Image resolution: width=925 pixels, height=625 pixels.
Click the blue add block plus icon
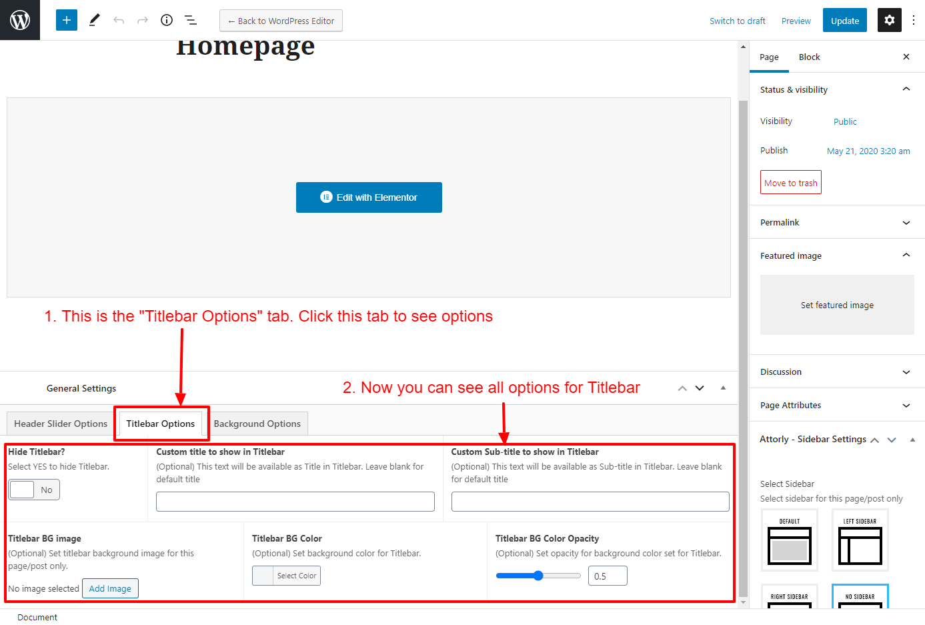67,20
